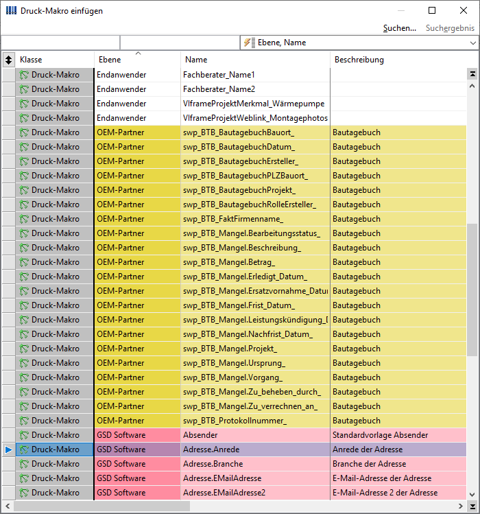Click the Druck-Makro icon in Fachberater_Name1 row

click(x=24, y=75)
